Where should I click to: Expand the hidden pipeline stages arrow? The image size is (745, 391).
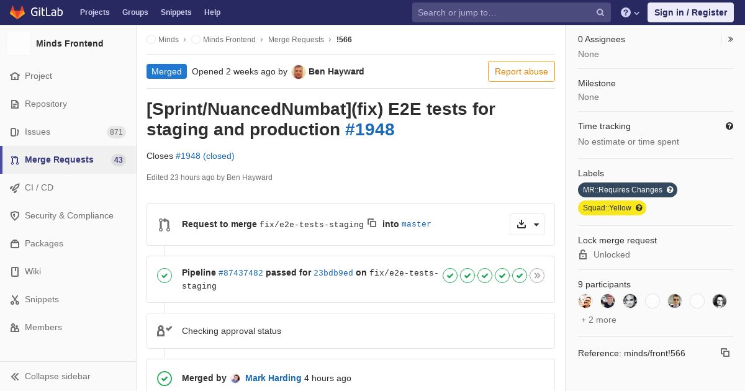click(537, 276)
